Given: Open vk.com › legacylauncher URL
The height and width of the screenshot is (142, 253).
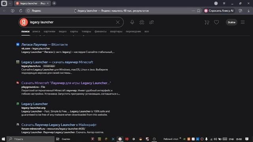Looking at the screenshot, I should (x=36, y=49).
